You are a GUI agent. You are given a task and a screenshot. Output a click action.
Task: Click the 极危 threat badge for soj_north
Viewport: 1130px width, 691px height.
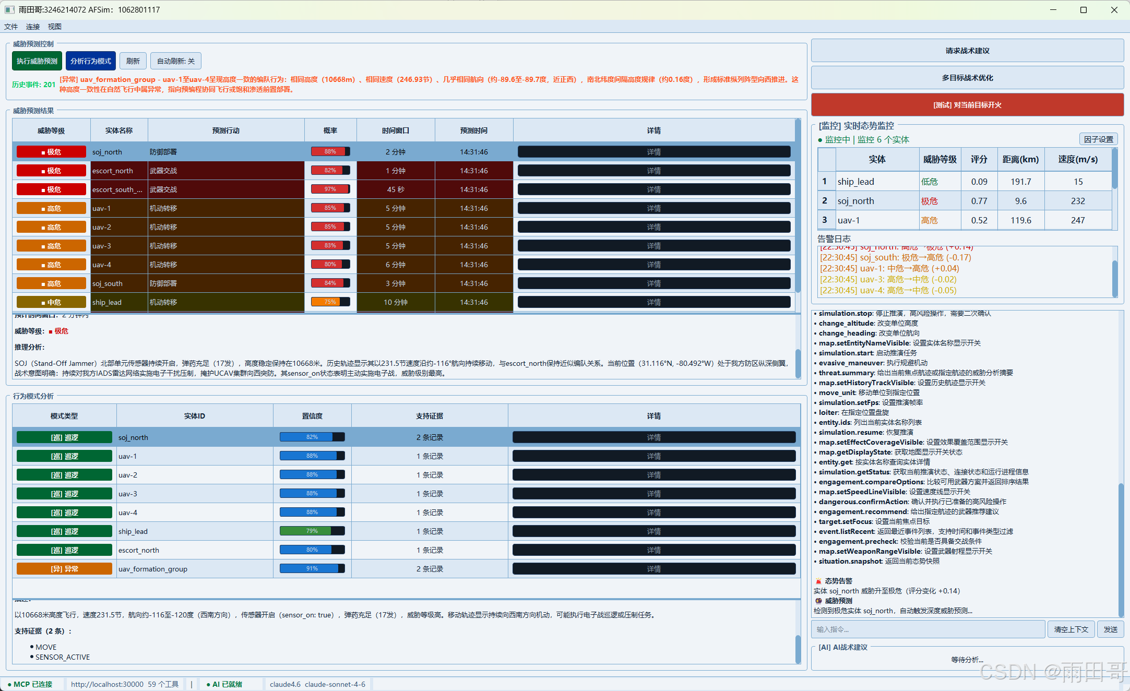(x=51, y=152)
